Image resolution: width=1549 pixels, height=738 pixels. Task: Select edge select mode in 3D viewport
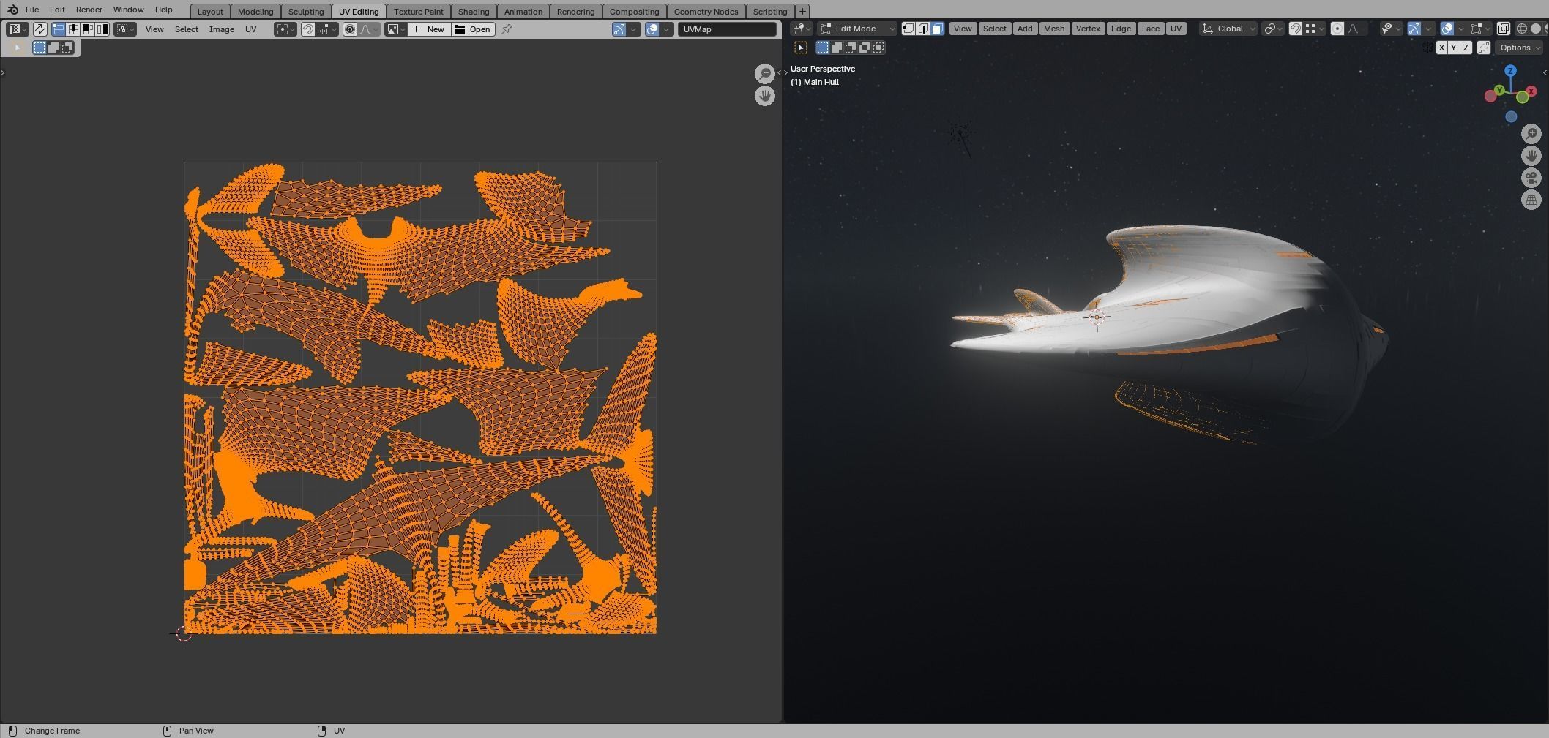tap(923, 29)
